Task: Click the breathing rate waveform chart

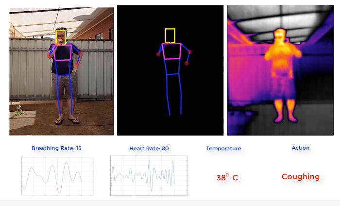Action: click(57, 176)
